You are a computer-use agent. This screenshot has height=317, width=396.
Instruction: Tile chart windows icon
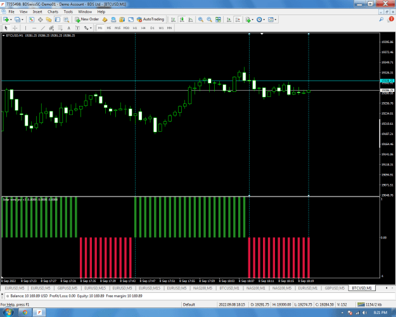coord(218,20)
